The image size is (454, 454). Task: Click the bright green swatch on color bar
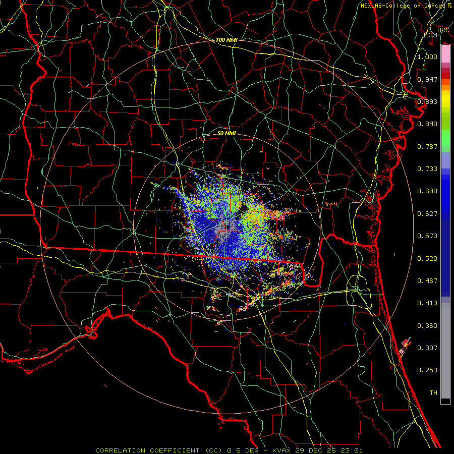[x=445, y=138]
